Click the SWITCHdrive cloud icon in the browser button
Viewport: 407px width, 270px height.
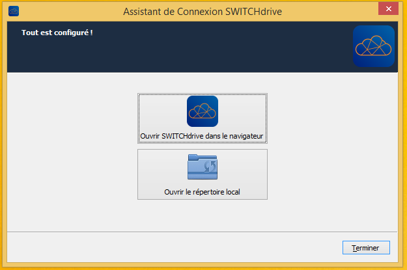202,111
